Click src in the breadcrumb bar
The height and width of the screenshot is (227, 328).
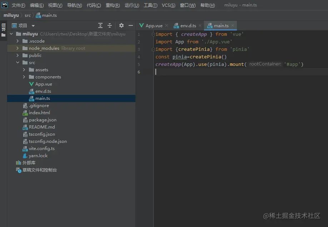[28, 15]
